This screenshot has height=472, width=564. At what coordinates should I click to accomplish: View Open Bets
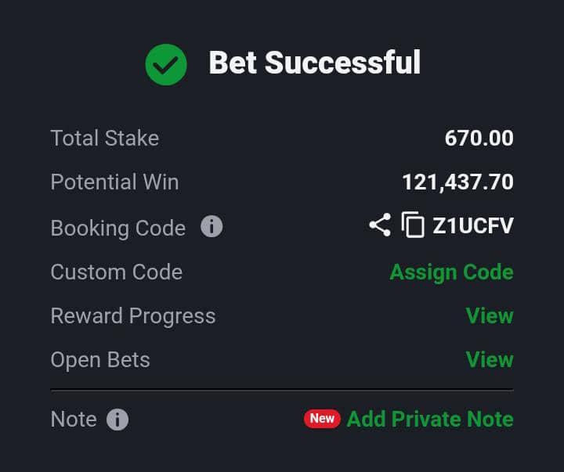coord(490,360)
